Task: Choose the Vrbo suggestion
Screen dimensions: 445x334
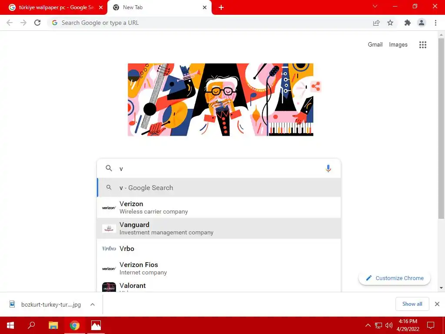Action: pyautogui.click(x=219, y=248)
